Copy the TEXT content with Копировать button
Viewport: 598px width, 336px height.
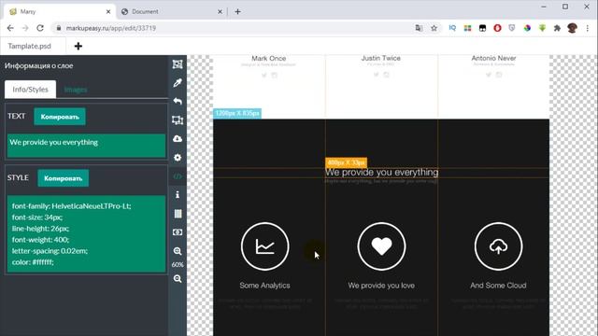coord(60,117)
